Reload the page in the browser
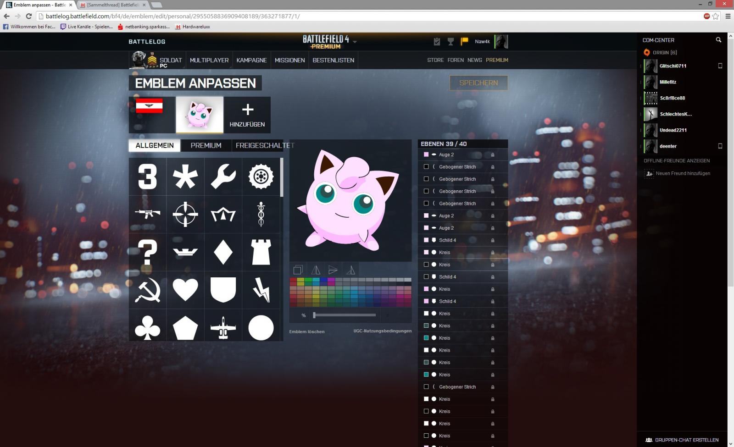Viewport: 734px width, 447px height. [x=28, y=16]
